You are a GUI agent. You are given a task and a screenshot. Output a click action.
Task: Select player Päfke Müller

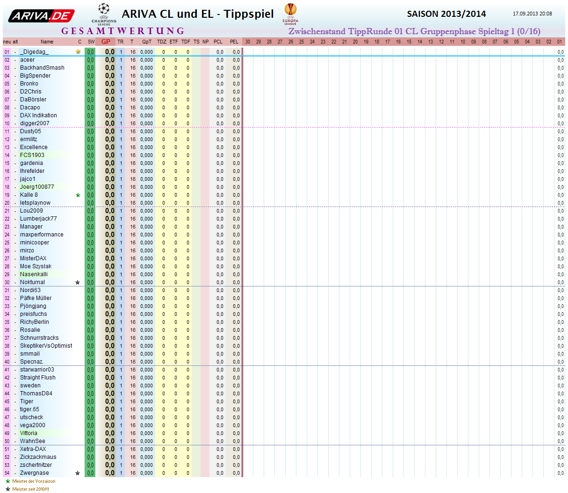click(x=36, y=298)
